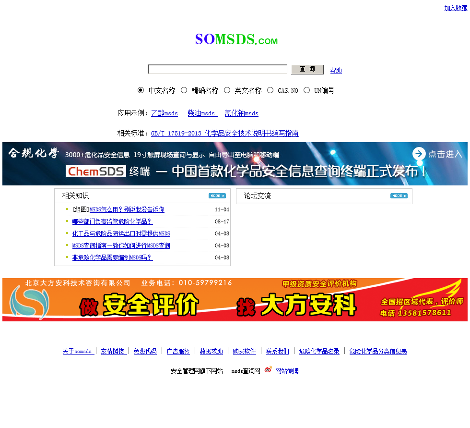Open MORE in the 论坛交流 panel

(399, 196)
